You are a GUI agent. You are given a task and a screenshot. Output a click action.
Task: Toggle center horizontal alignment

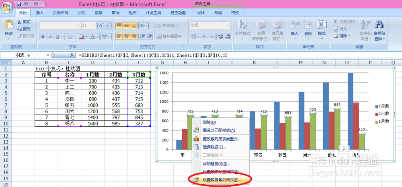126,36
